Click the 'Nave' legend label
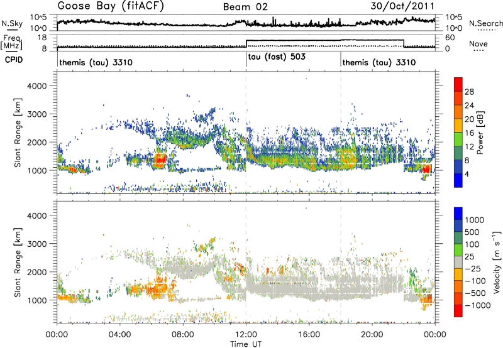This screenshot has width=503, height=348. tap(478, 44)
